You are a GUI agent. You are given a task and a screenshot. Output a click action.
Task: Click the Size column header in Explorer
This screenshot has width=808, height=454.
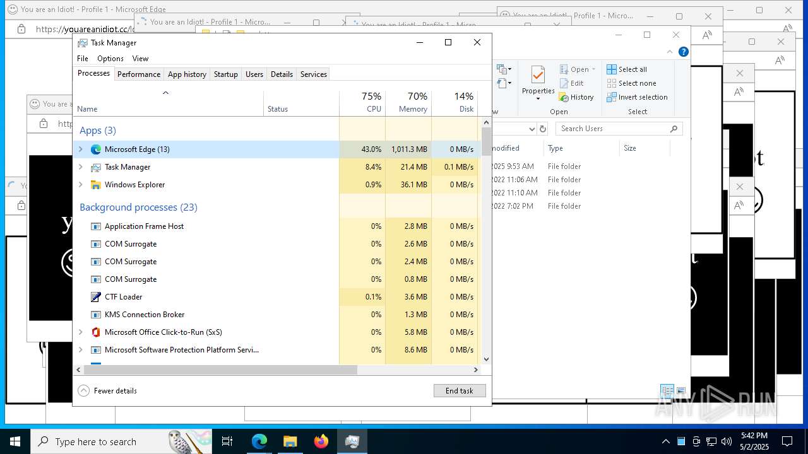point(644,148)
